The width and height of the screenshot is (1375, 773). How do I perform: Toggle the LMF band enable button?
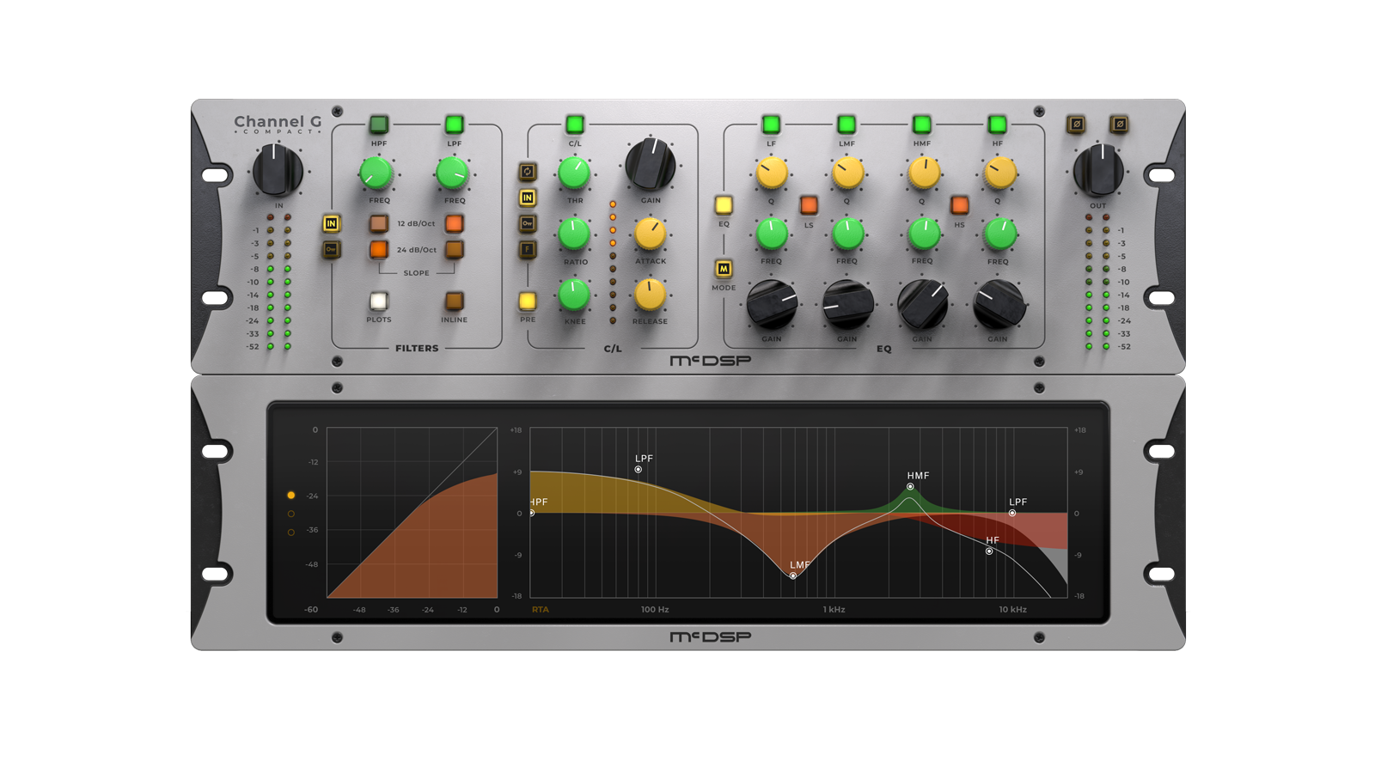(846, 125)
